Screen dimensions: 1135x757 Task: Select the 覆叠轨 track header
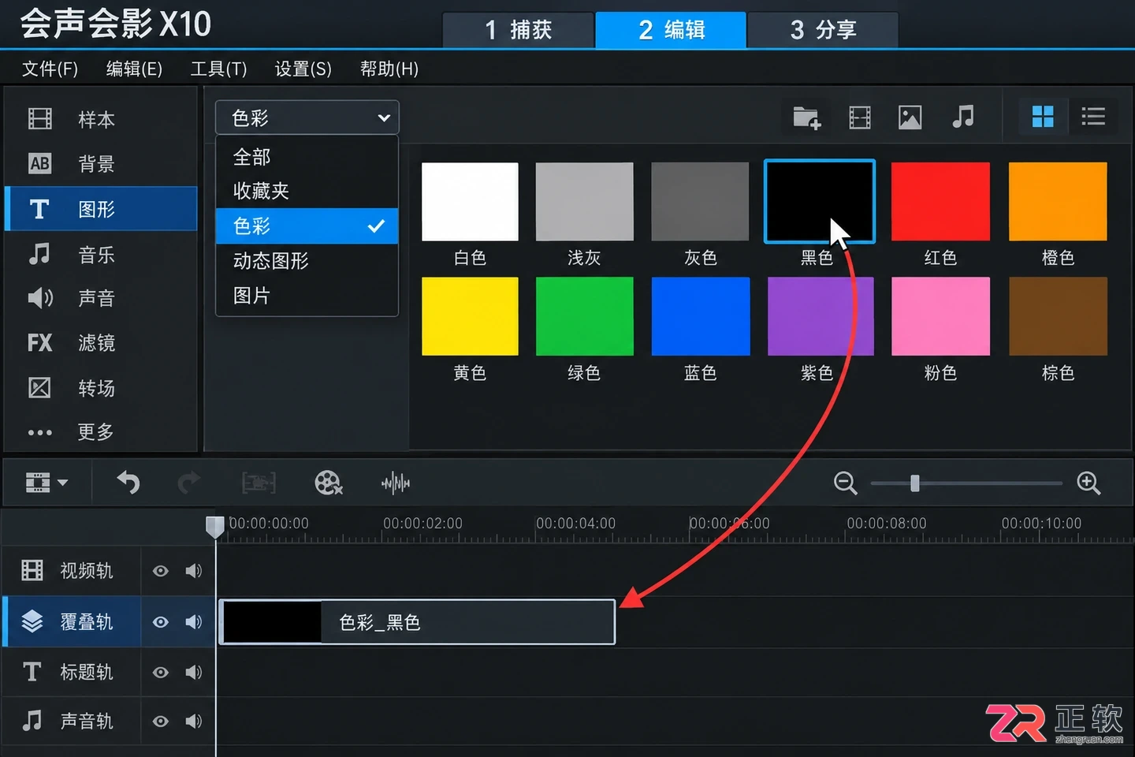tap(73, 622)
